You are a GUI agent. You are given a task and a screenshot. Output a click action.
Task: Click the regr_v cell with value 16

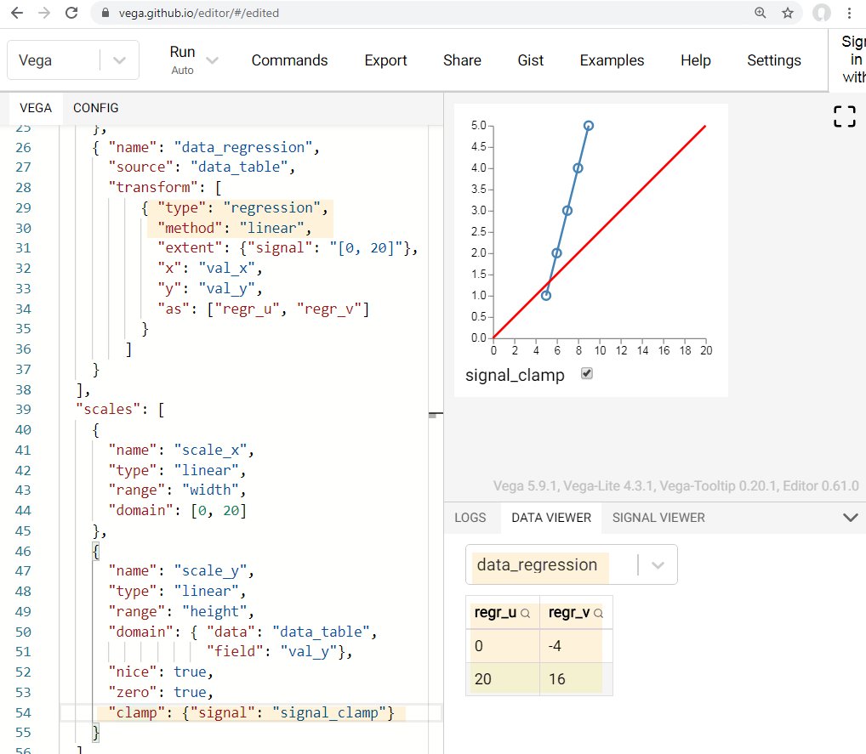[576, 679]
